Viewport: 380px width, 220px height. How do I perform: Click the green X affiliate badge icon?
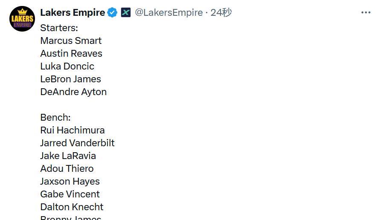click(126, 12)
